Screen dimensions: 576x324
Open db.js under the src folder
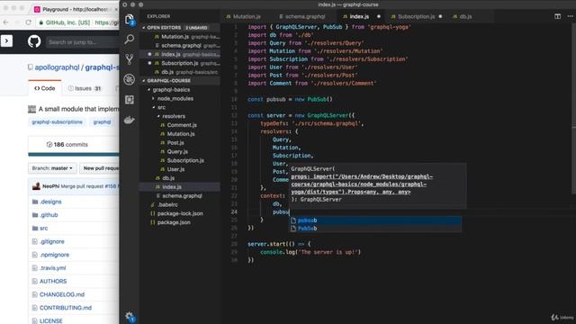click(x=168, y=178)
